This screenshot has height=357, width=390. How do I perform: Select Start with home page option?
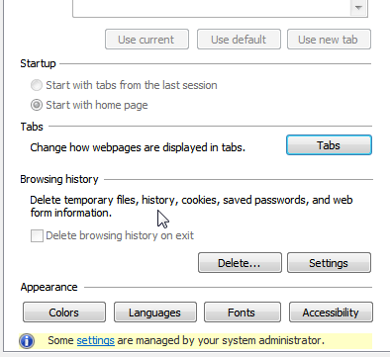pos(37,105)
